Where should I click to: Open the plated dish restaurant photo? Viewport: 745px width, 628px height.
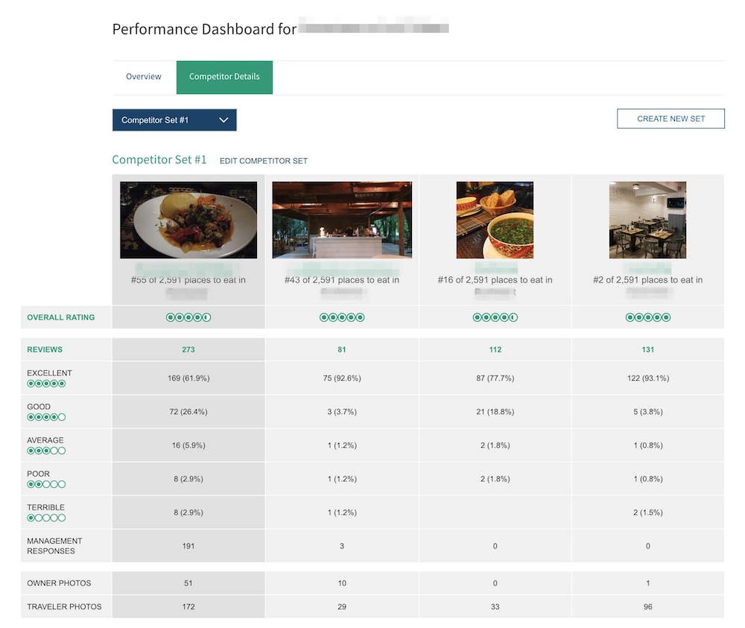click(188, 220)
